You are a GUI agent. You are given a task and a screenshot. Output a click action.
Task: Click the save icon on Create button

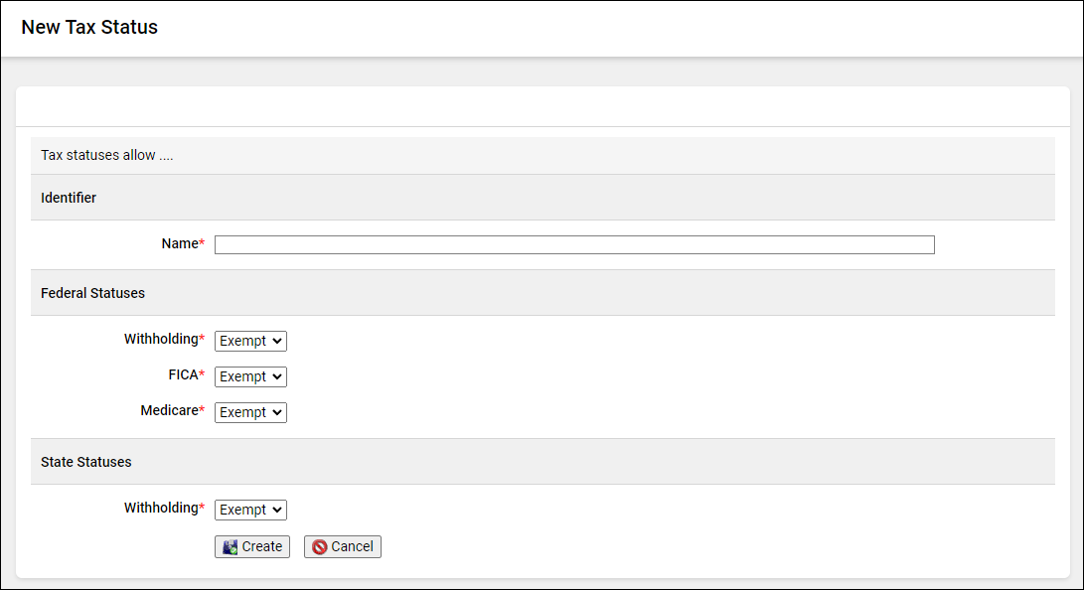(230, 547)
